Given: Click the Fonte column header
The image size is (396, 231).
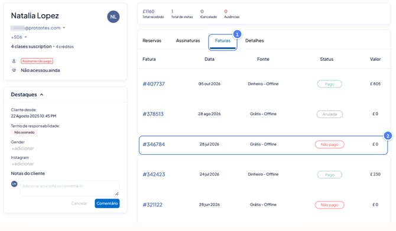Looking at the screenshot, I should click(263, 59).
